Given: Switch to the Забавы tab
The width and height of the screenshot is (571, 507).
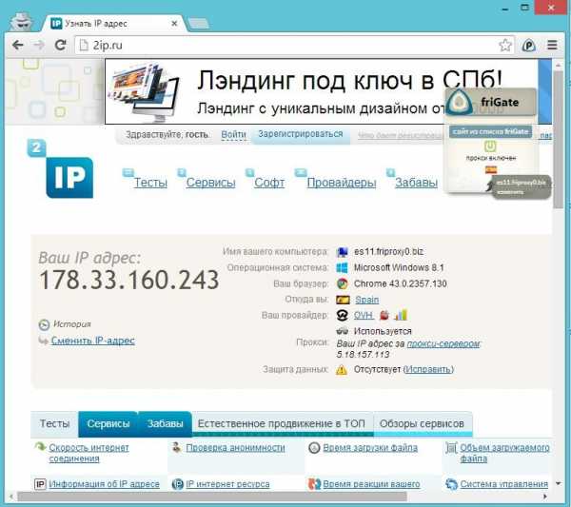Looking at the screenshot, I should [x=165, y=423].
